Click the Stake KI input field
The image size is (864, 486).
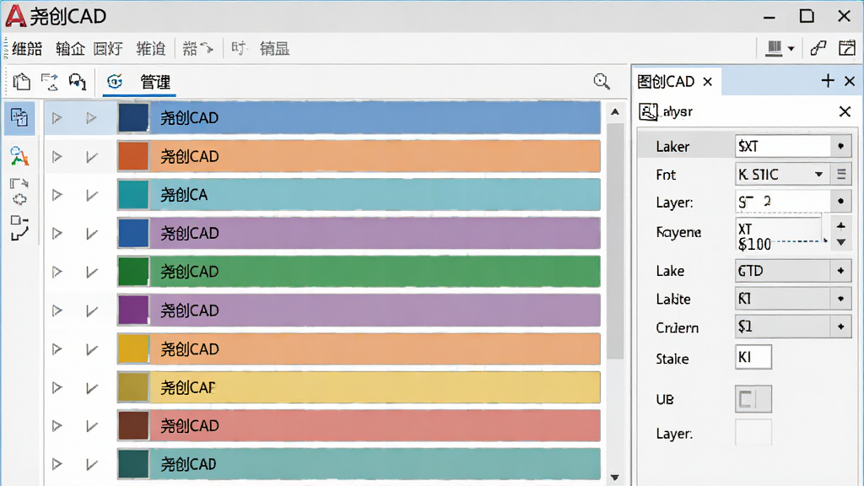[x=753, y=357]
